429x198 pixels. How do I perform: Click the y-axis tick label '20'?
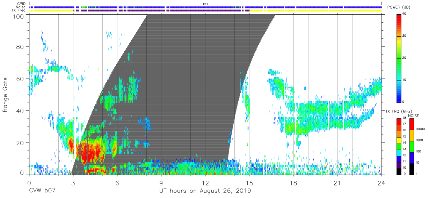[x=20, y=143]
